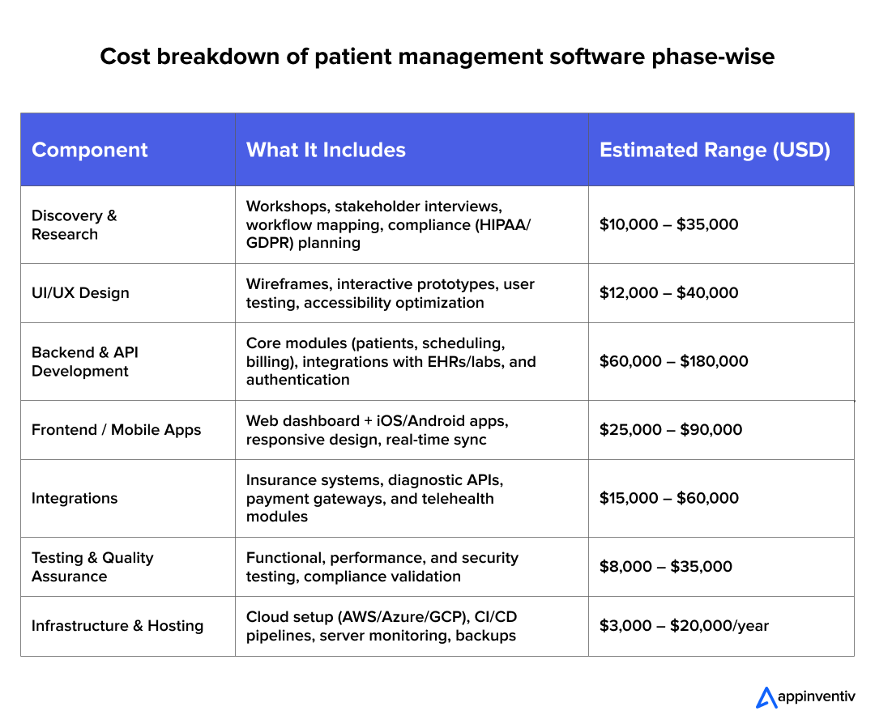875x728 pixels.
Task: Select the UI/UX Design row label
Action: point(80,293)
